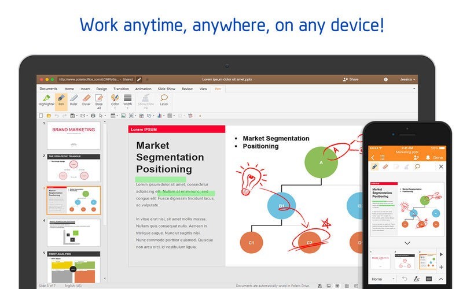Click the info alert icon near Jessica

tap(385, 79)
